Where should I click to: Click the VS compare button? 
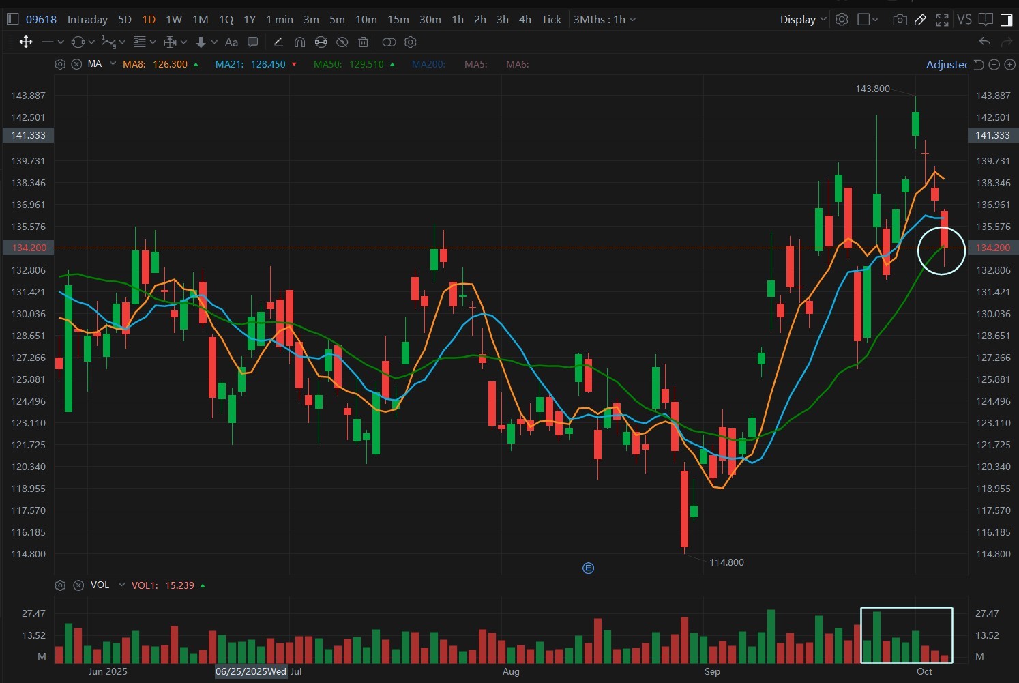(x=964, y=19)
